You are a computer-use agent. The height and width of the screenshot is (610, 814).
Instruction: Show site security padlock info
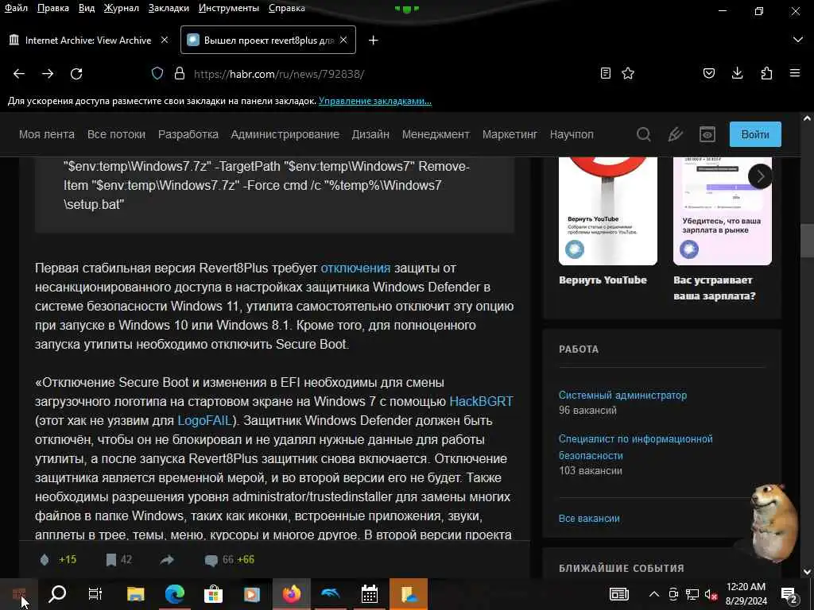coord(180,73)
